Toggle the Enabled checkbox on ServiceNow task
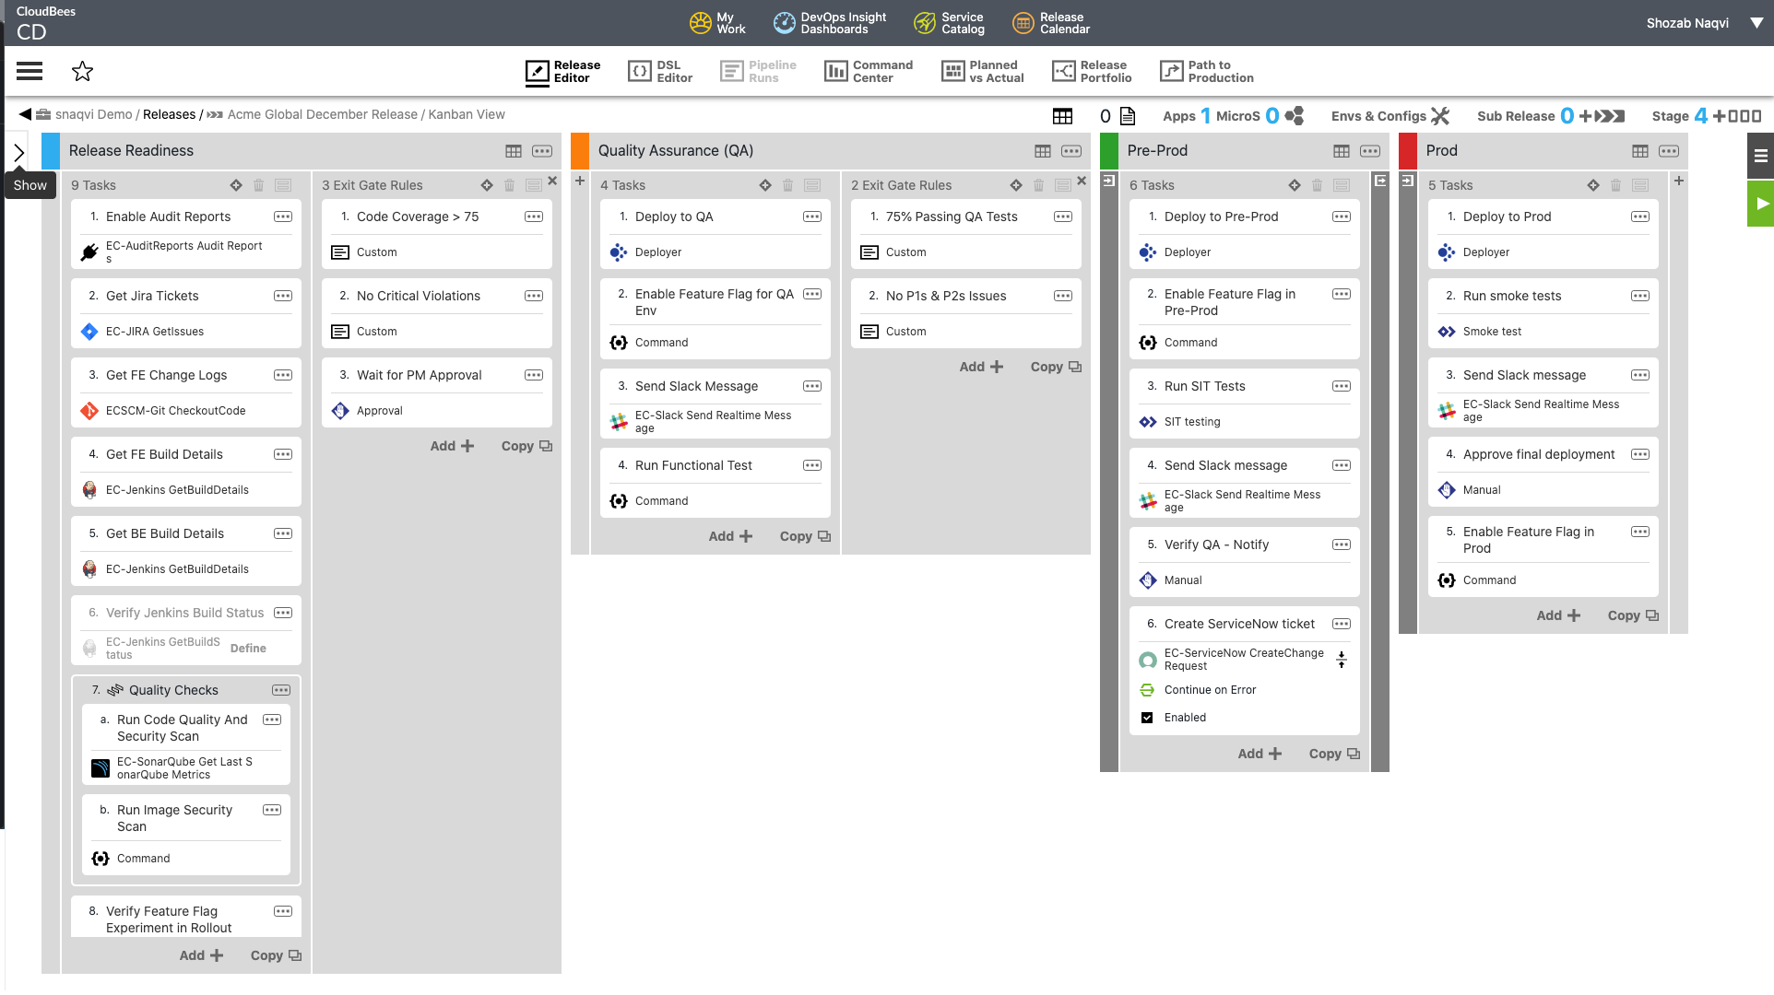Viewport: 1774px width, 995px height. [1147, 718]
